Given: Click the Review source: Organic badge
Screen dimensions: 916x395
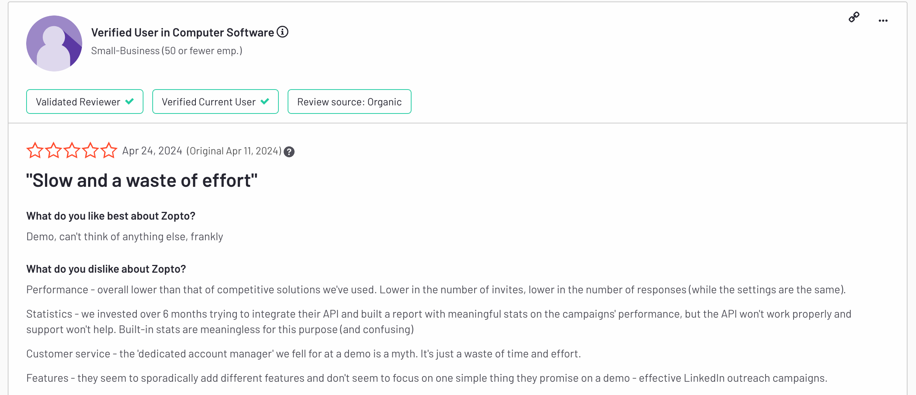Looking at the screenshot, I should pyautogui.click(x=349, y=102).
